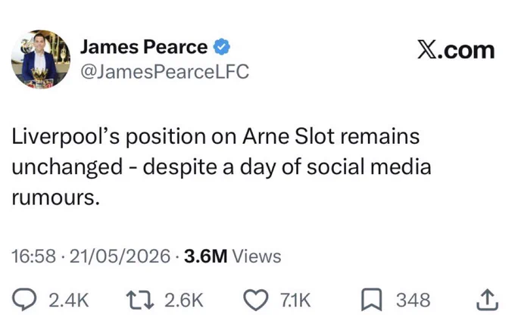View the 3.6M Views analytics
Screen dimensions: 515x336
tap(233, 257)
